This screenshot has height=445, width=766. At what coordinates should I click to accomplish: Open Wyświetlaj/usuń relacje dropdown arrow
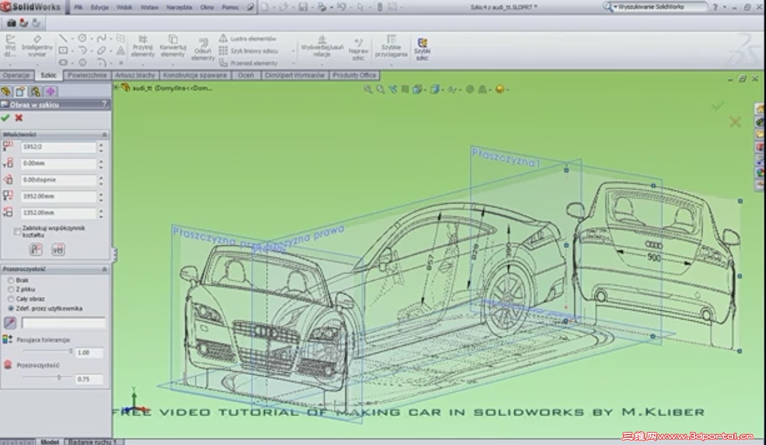[322, 63]
